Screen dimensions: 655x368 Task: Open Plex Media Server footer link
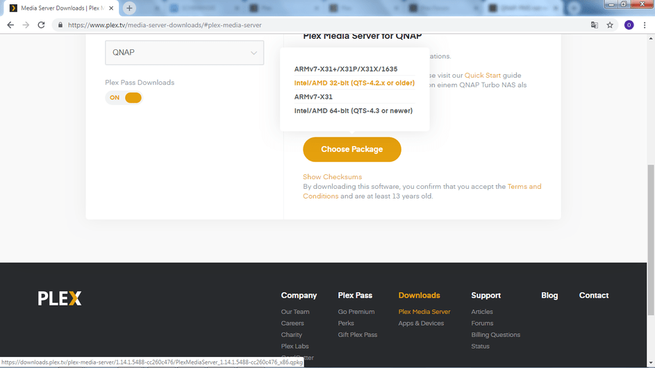click(424, 312)
